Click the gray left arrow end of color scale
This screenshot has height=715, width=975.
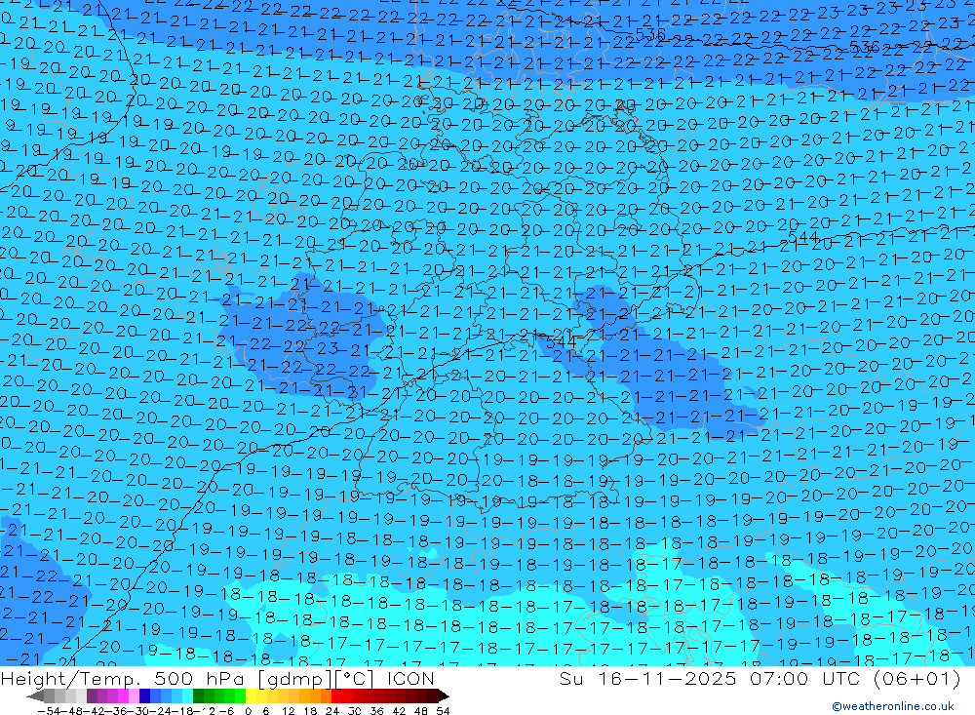tap(35, 695)
